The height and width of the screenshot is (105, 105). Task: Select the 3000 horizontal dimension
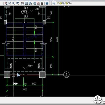point(25,90)
